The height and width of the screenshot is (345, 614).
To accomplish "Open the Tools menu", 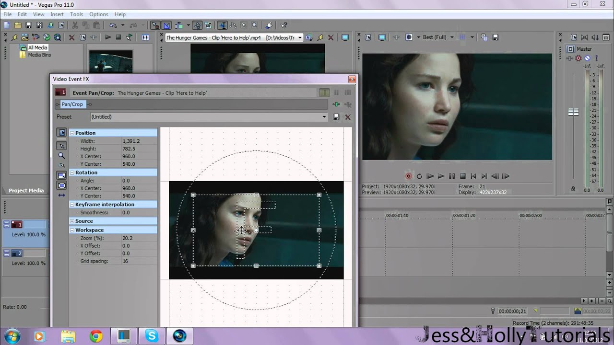I will [x=77, y=14].
